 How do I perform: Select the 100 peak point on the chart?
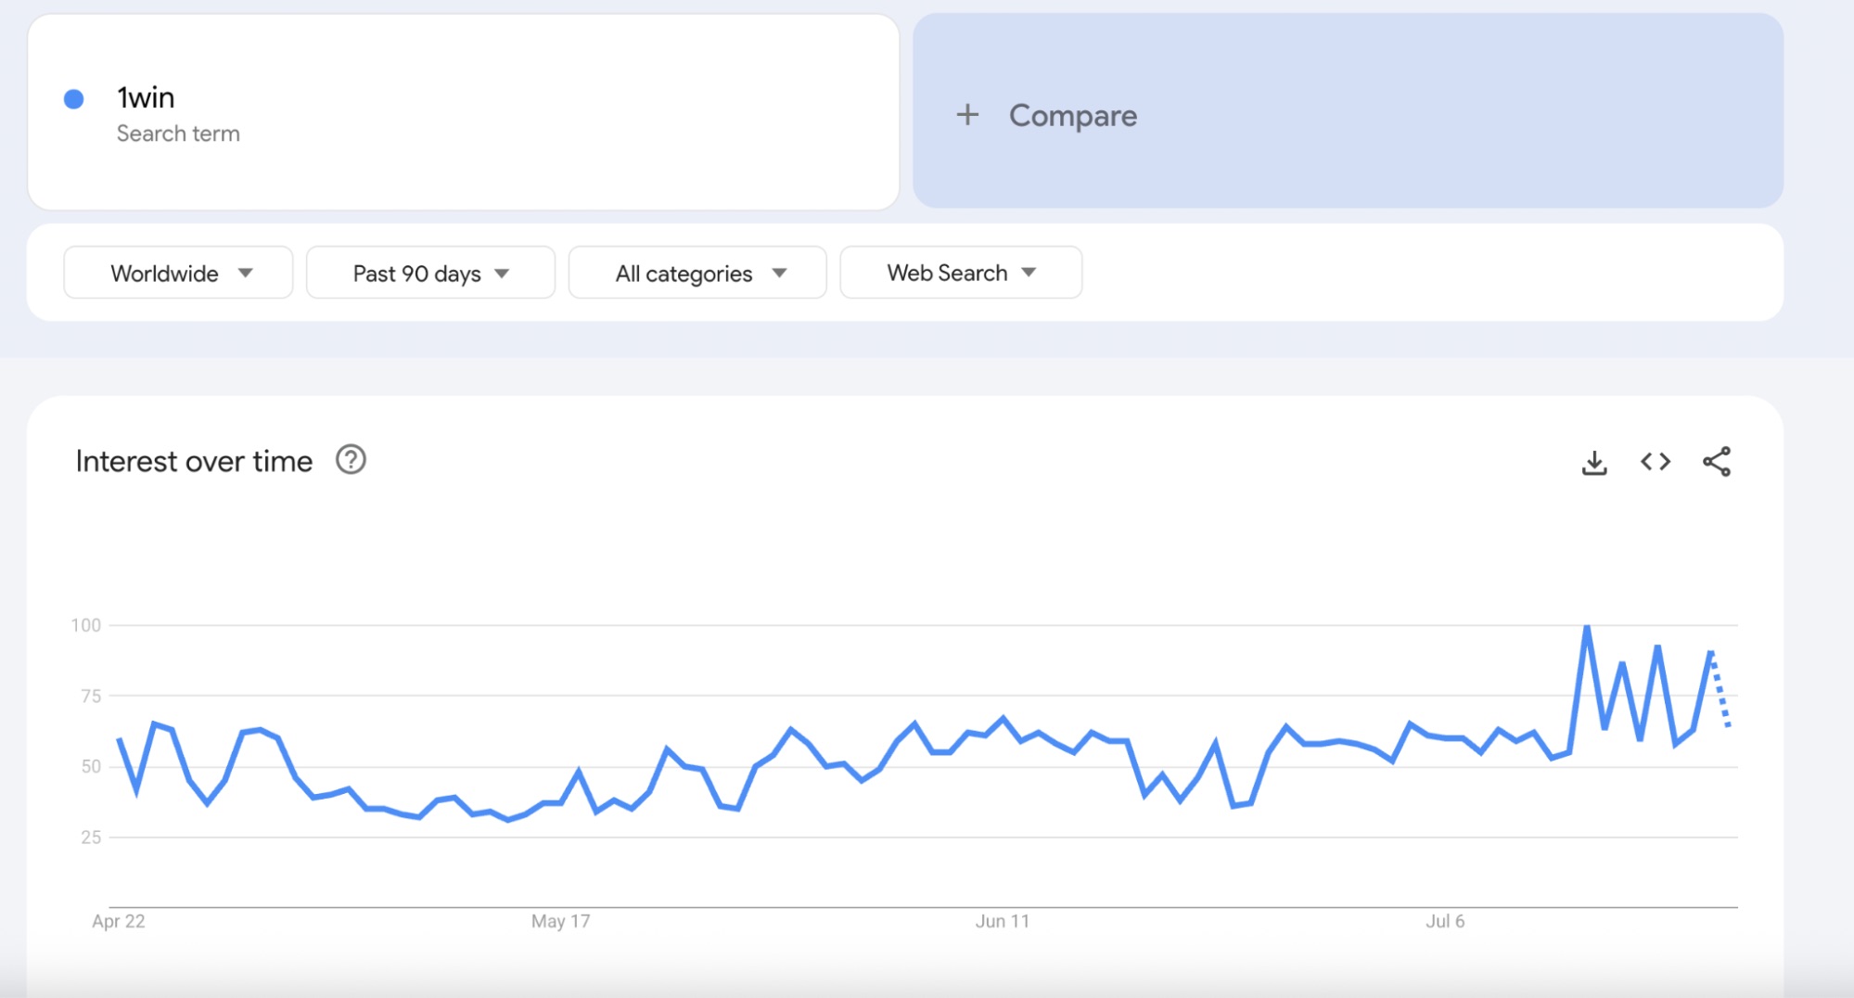pyautogui.click(x=1587, y=627)
